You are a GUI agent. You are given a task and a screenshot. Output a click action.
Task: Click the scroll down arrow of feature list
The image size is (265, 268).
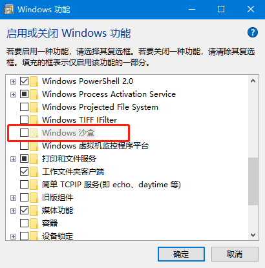click(253, 235)
